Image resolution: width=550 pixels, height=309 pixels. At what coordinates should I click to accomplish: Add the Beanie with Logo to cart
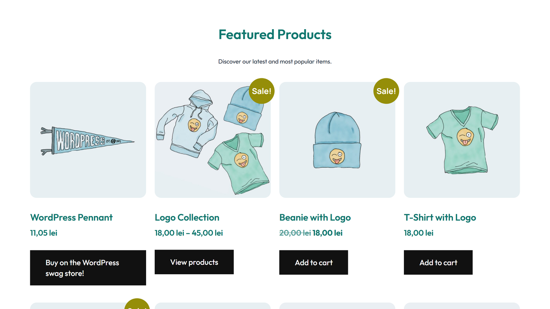[x=313, y=262]
